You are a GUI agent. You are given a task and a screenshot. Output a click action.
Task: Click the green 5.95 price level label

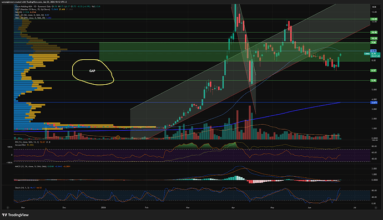[x=374, y=80]
